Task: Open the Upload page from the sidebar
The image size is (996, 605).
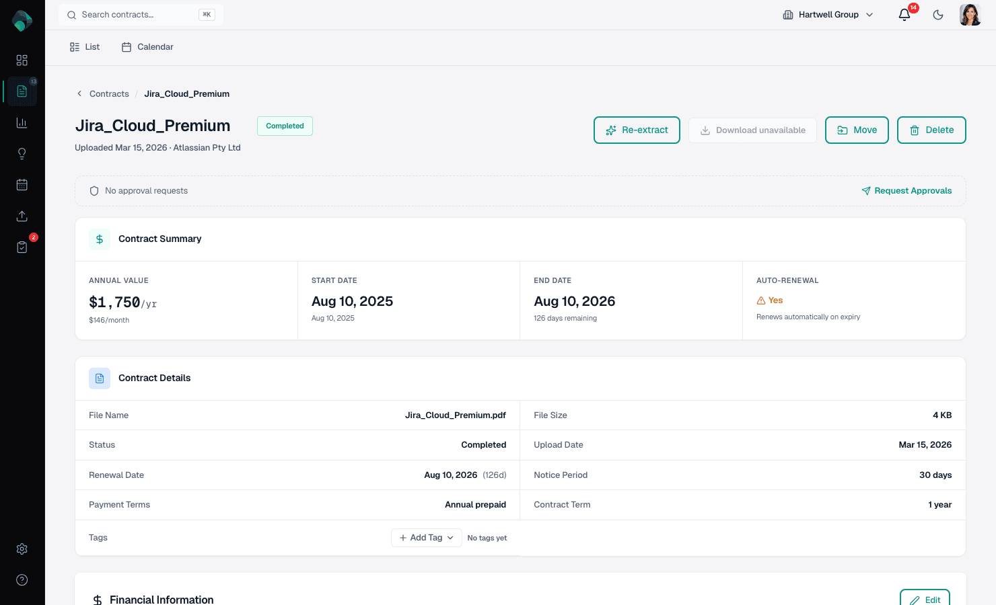Action: (x=22, y=216)
